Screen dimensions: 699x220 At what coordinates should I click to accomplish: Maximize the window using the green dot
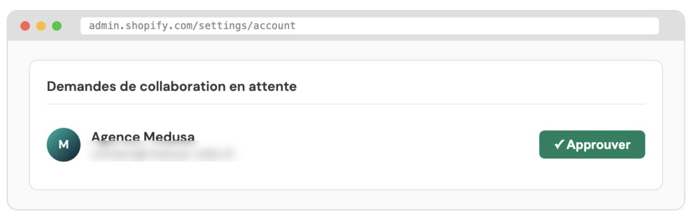click(x=57, y=26)
